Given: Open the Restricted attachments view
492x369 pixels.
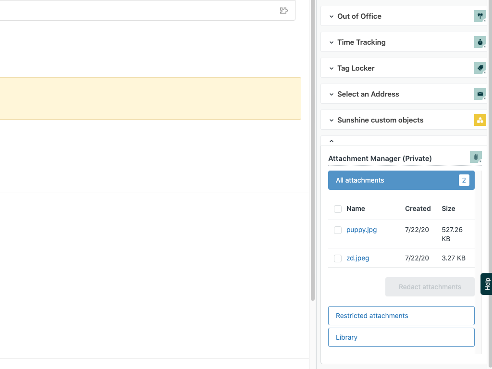Looking at the screenshot, I should (x=401, y=316).
